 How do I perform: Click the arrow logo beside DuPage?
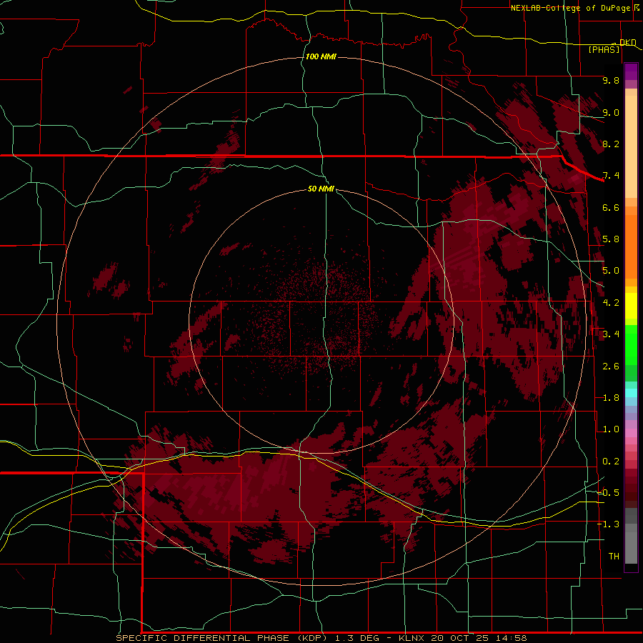point(637,7)
